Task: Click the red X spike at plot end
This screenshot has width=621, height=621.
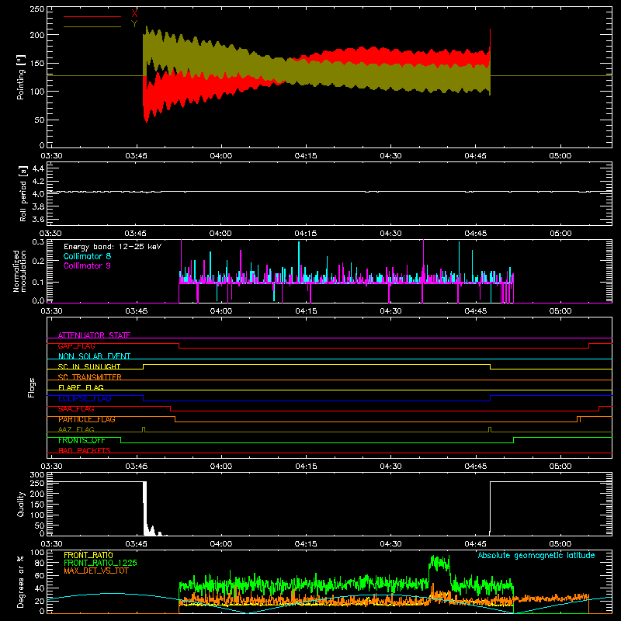Action: click(490, 40)
